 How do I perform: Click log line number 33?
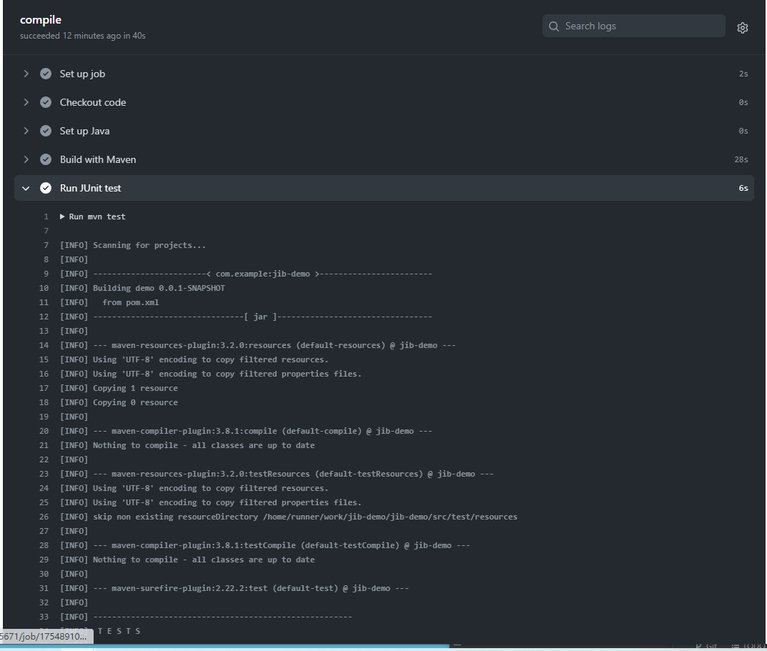pyautogui.click(x=44, y=617)
